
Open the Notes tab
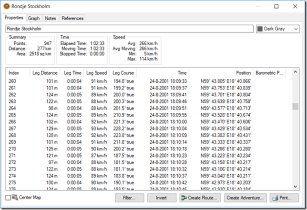[50, 18]
